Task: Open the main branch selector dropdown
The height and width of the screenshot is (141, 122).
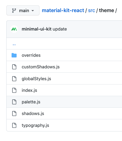Action: (23, 10)
